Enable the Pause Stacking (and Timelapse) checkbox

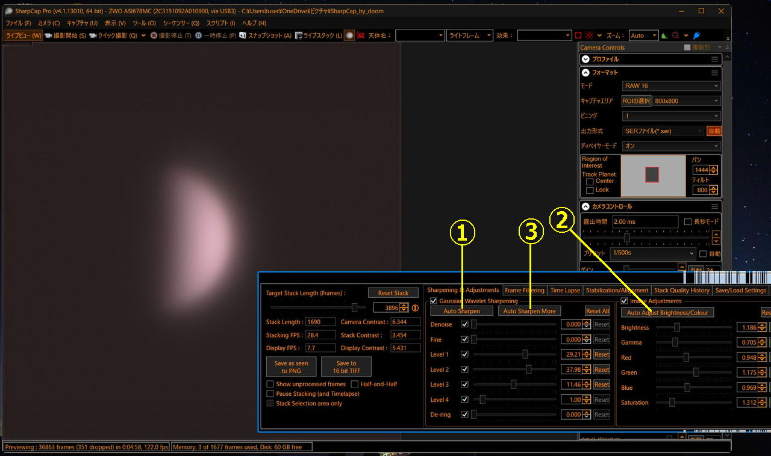point(270,394)
